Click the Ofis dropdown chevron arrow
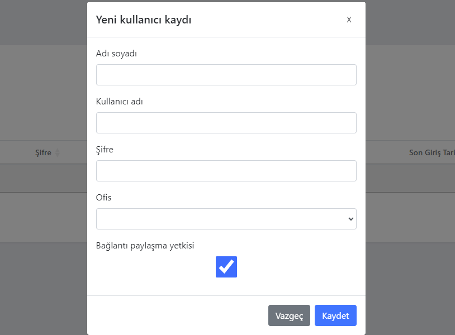This screenshot has height=335, width=455. pyautogui.click(x=350, y=219)
